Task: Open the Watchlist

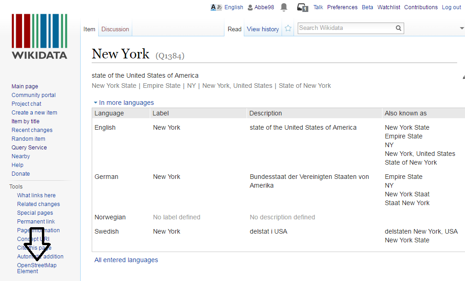Action: tap(389, 7)
